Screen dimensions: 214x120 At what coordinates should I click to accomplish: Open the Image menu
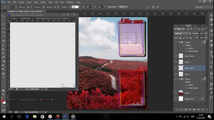pos(21,2)
